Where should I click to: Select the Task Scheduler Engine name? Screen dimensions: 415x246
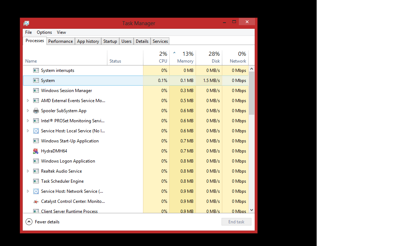(62, 181)
